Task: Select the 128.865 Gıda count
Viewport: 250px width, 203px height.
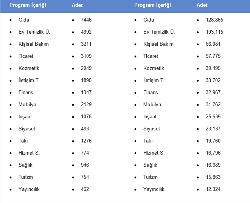Action: [x=214, y=20]
